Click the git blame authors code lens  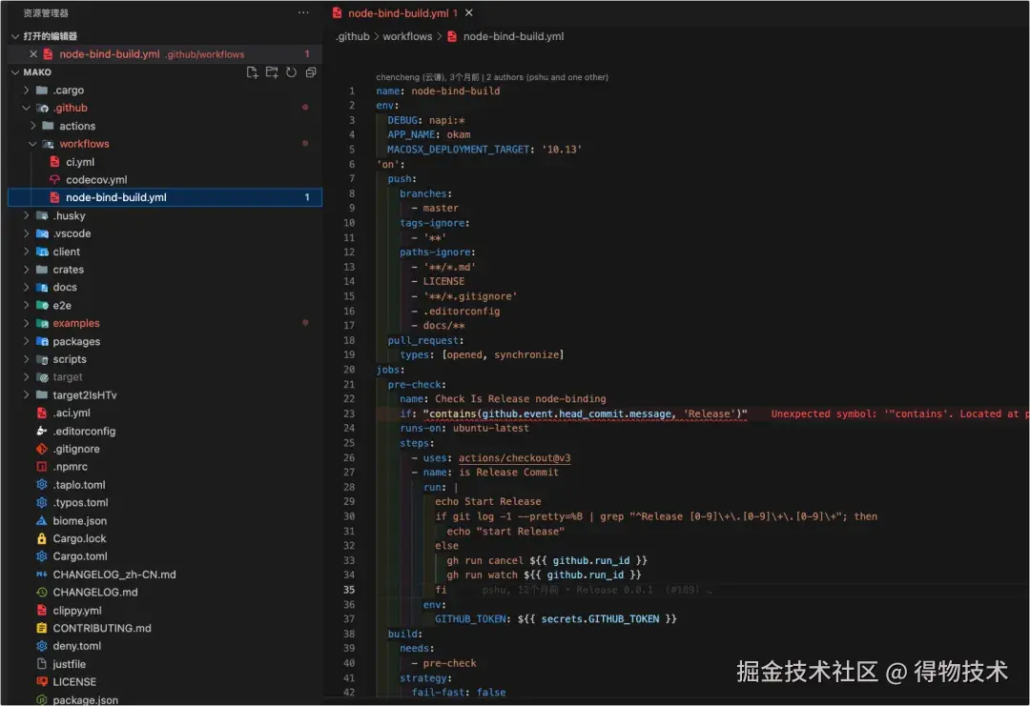492,77
